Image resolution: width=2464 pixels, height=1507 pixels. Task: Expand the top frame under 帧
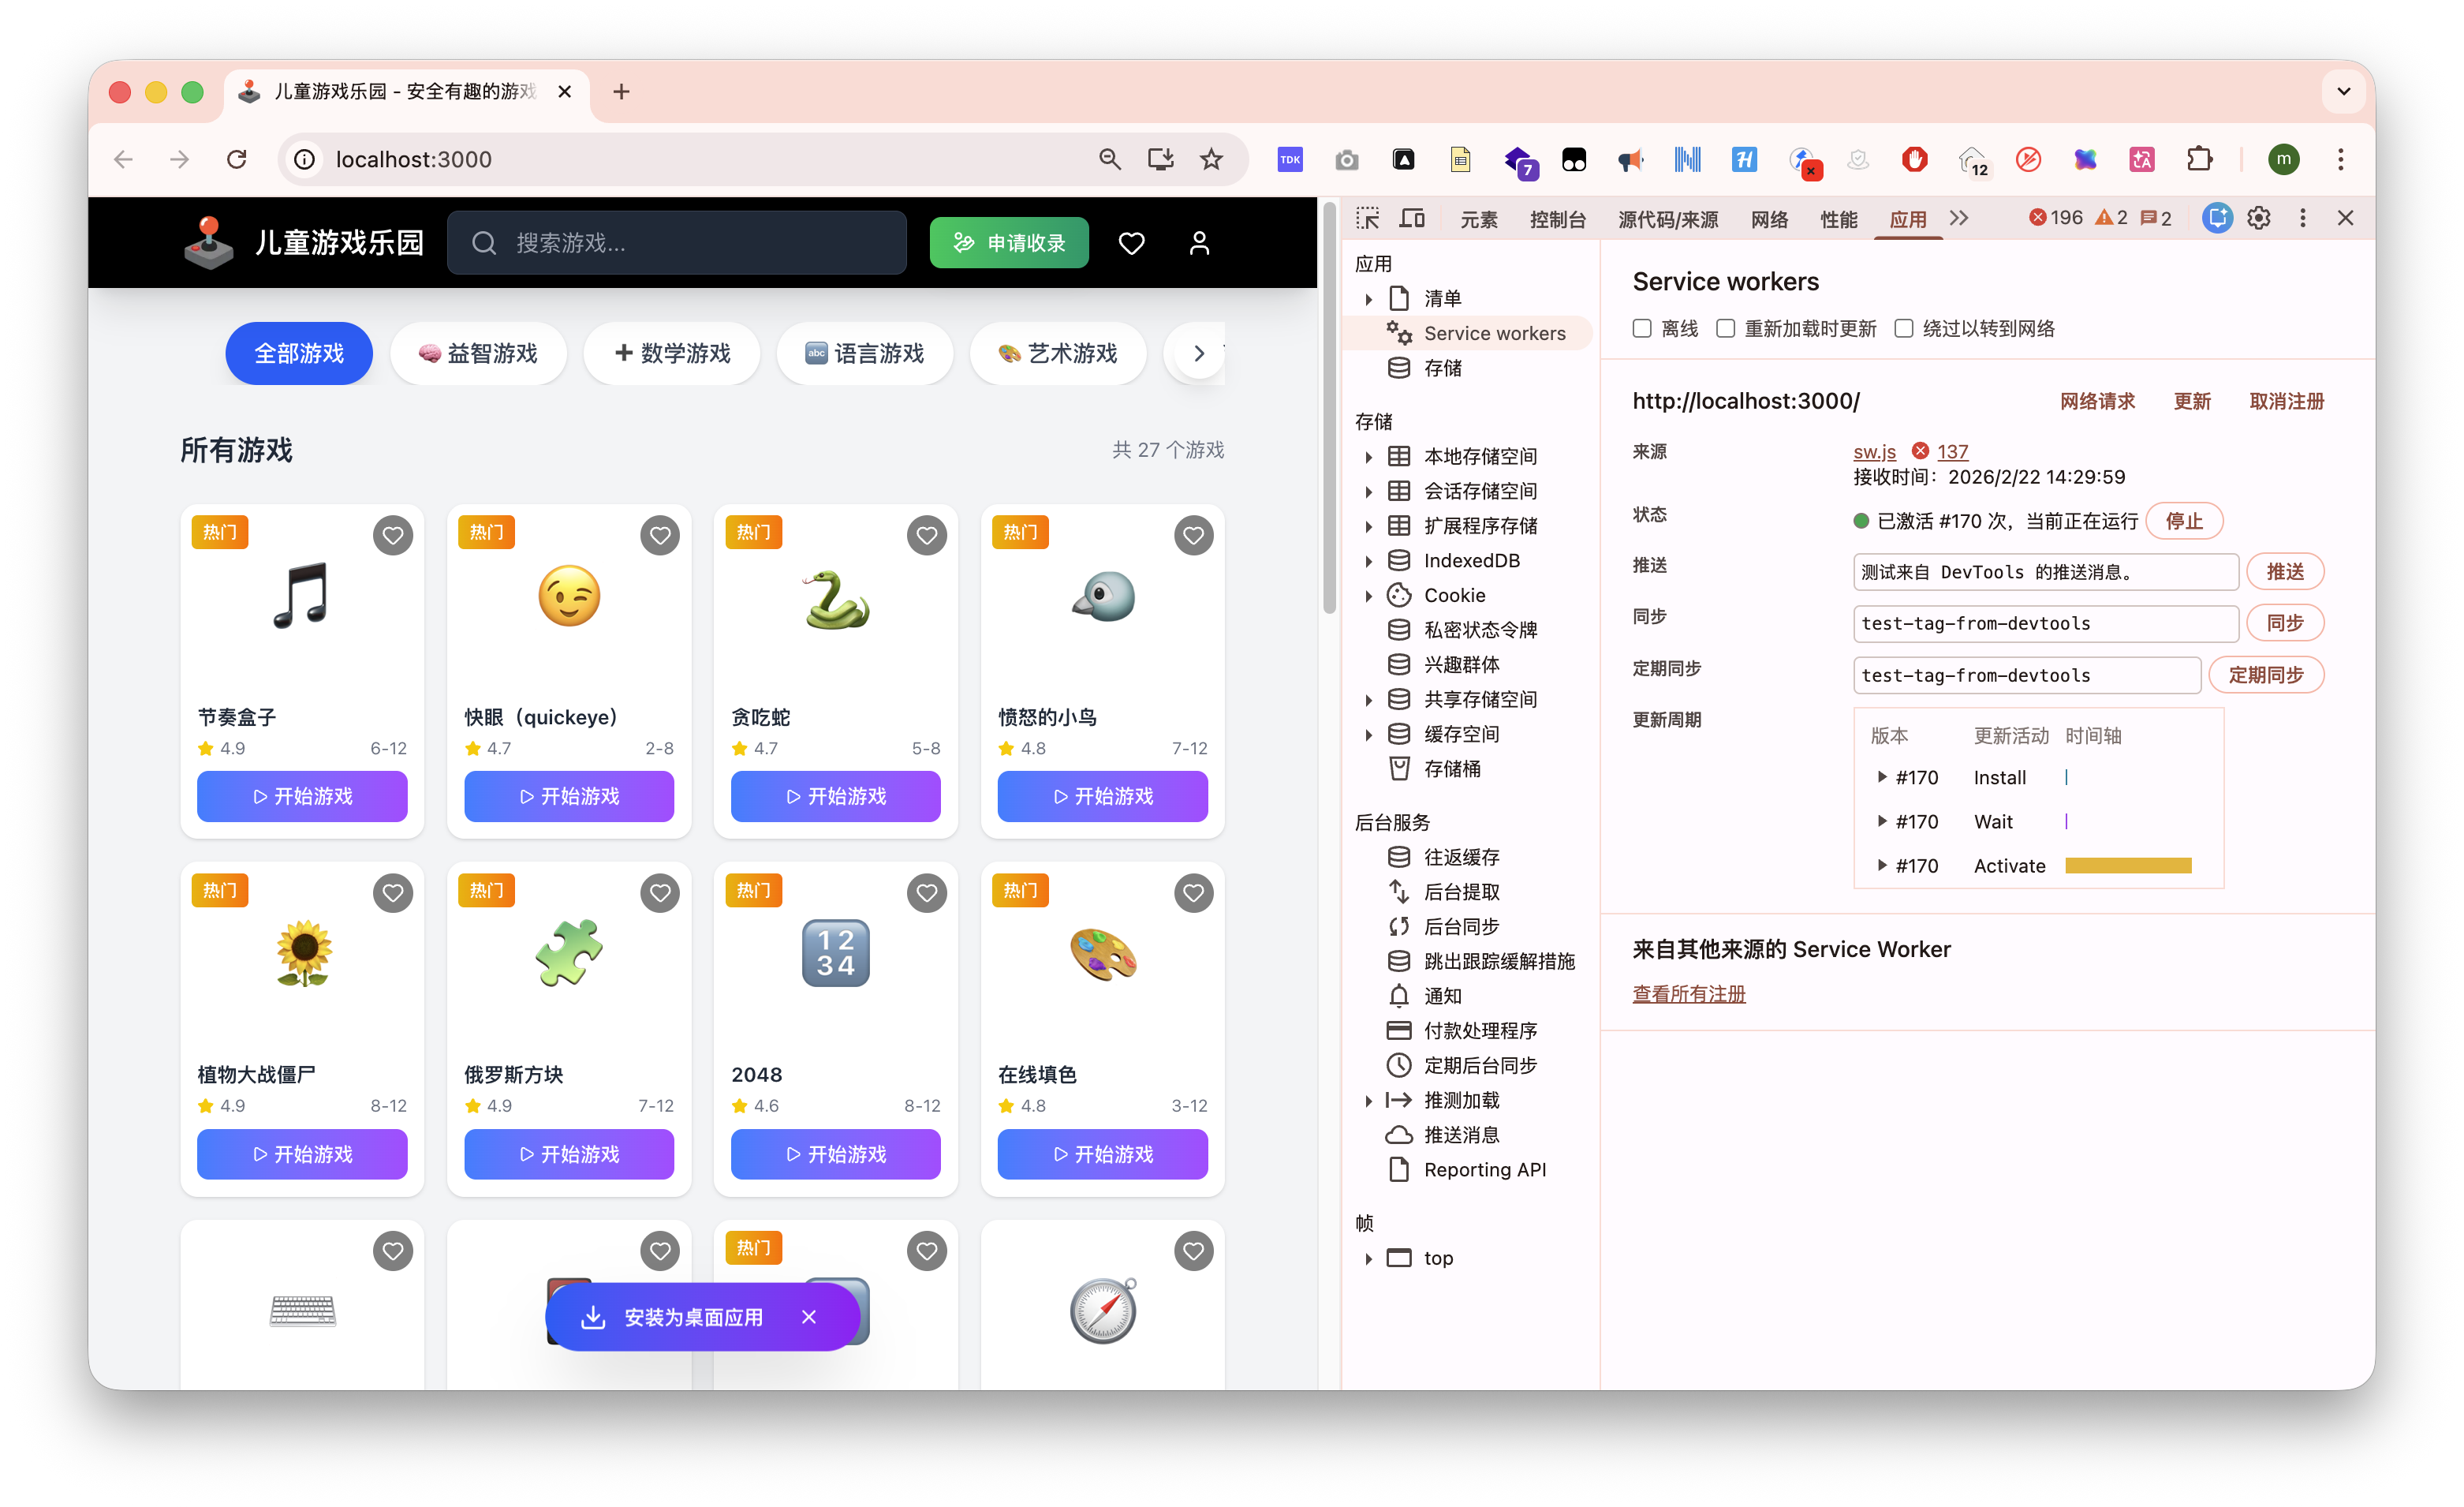click(1370, 1258)
